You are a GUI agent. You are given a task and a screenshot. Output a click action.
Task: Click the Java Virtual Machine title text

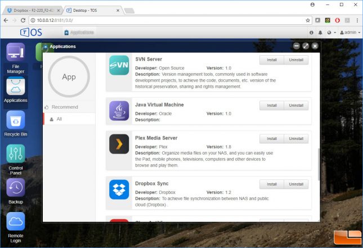click(x=159, y=105)
